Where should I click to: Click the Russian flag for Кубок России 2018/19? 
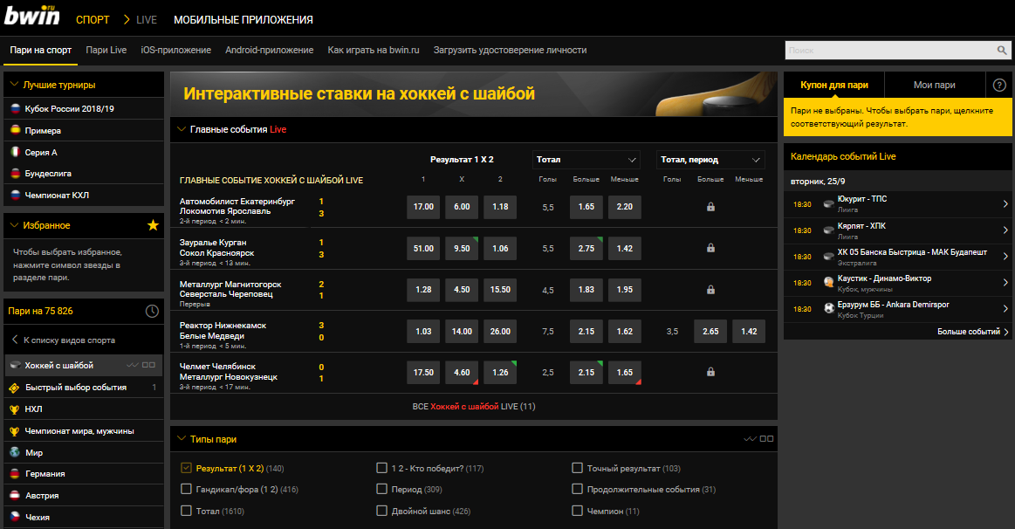point(16,109)
